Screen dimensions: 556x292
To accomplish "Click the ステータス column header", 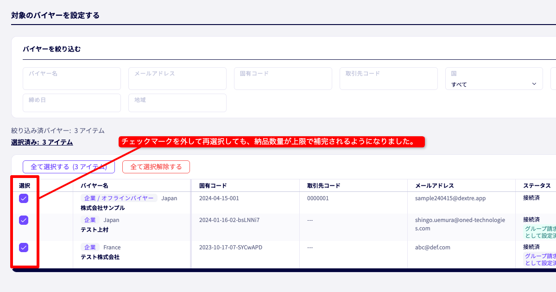I will [x=537, y=185].
